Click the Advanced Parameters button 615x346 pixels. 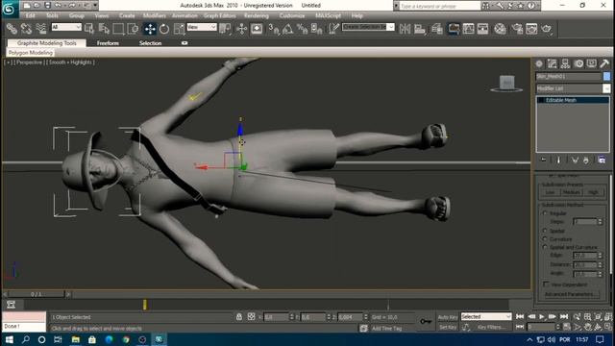[571, 294]
